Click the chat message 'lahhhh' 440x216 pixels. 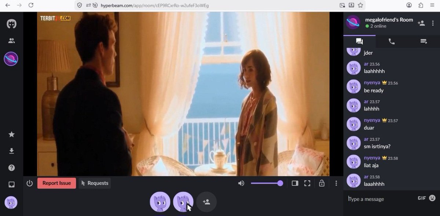click(x=371, y=109)
